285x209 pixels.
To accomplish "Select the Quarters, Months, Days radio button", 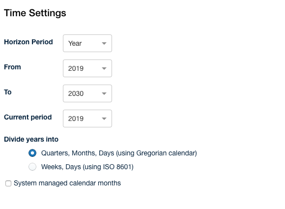I will click(x=32, y=153).
